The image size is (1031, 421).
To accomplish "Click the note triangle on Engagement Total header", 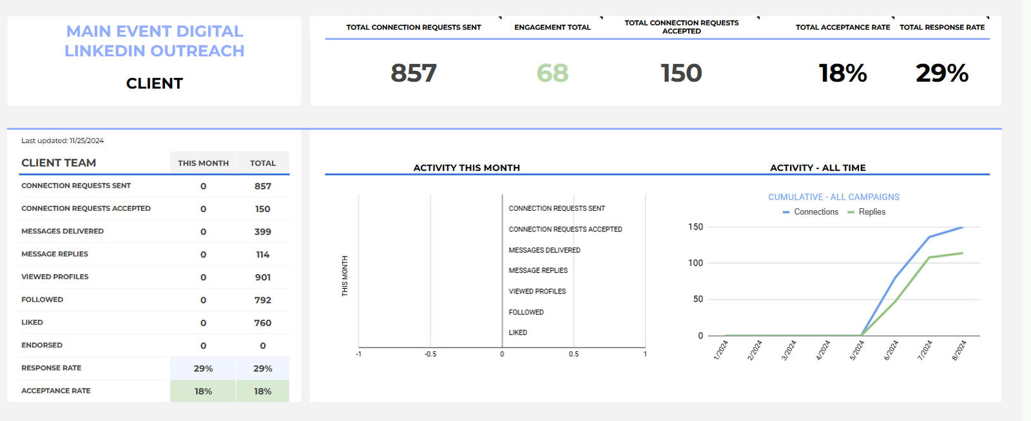I will [x=601, y=18].
